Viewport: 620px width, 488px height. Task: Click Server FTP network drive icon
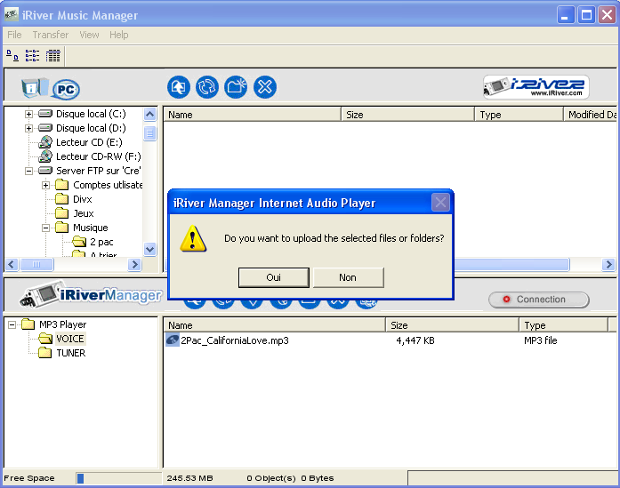[45, 171]
